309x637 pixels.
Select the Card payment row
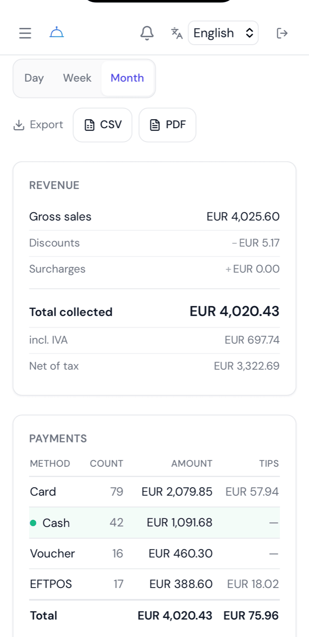pyautogui.click(x=154, y=492)
